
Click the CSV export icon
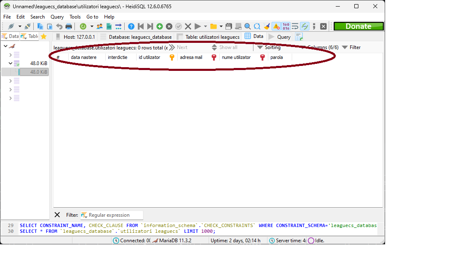[x=109, y=26]
